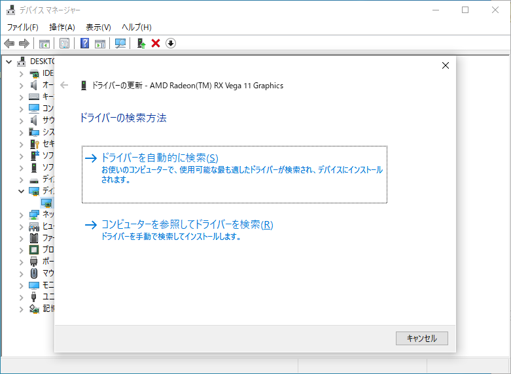
Task: Click the キャンセル button
Action: pyautogui.click(x=422, y=338)
